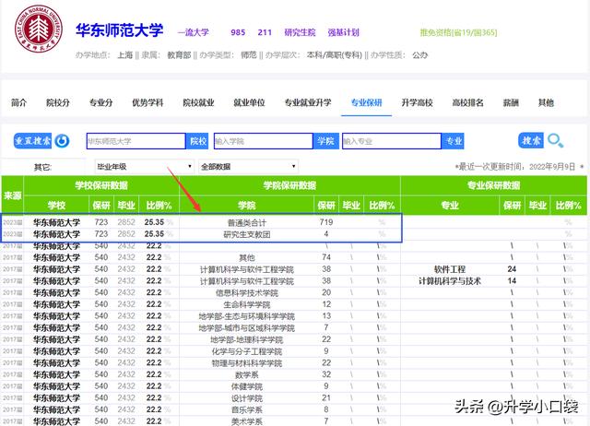Image resolution: width=590 pixels, height=426 pixels.
Task: Click the 搜索 search button
Action: tap(531, 141)
